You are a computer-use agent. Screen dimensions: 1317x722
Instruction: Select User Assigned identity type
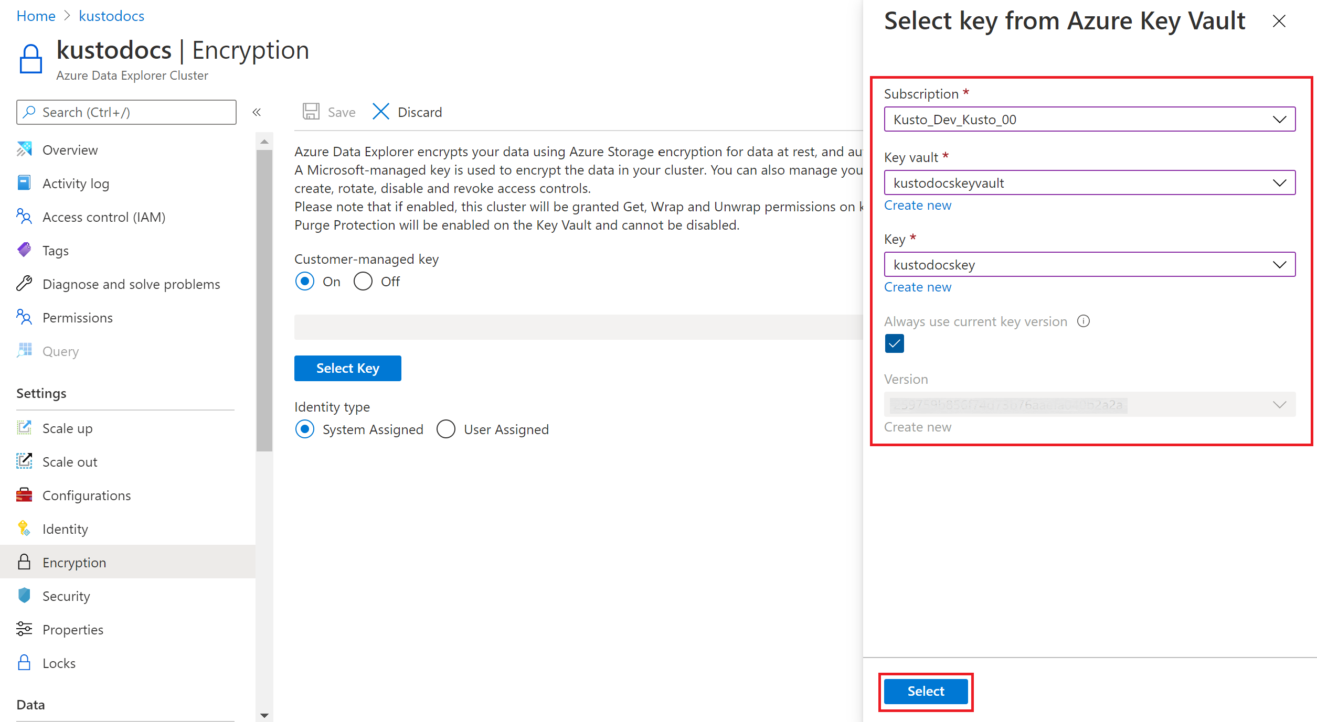coord(444,430)
